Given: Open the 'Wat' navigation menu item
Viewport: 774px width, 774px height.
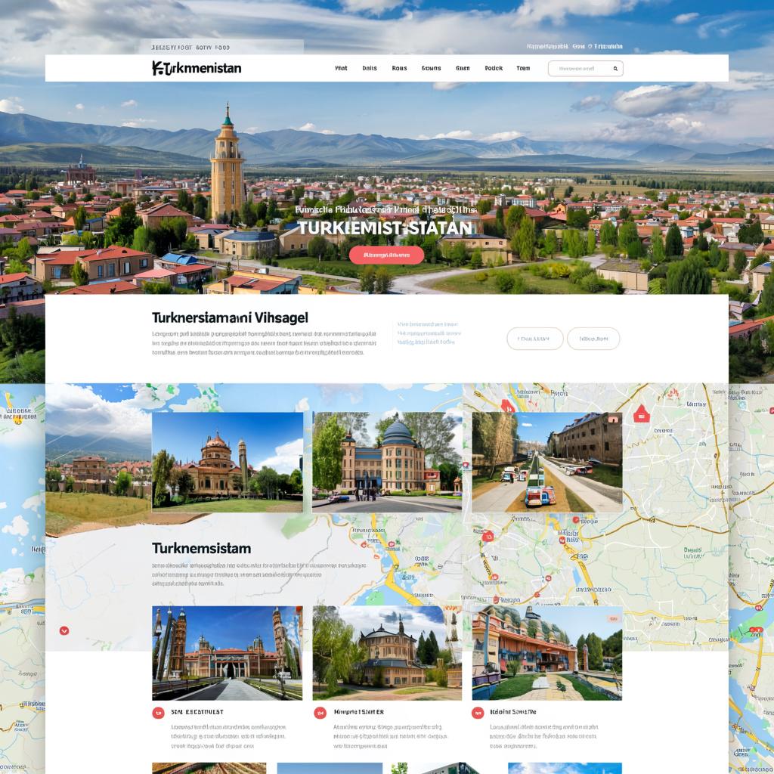Looking at the screenshot, I should (341, 68).
